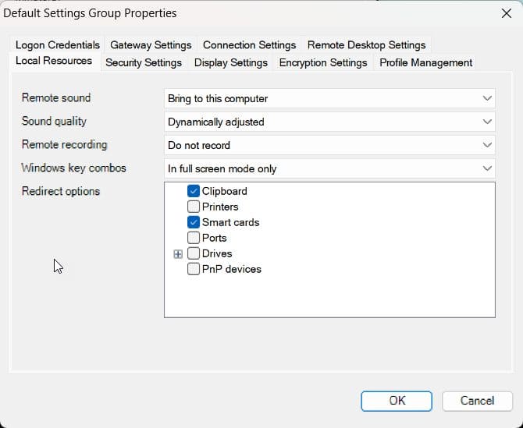The width and height of the screenshot is (523, 428).
Task: Select the Connection Settings tab
Action: click(249, 45)
